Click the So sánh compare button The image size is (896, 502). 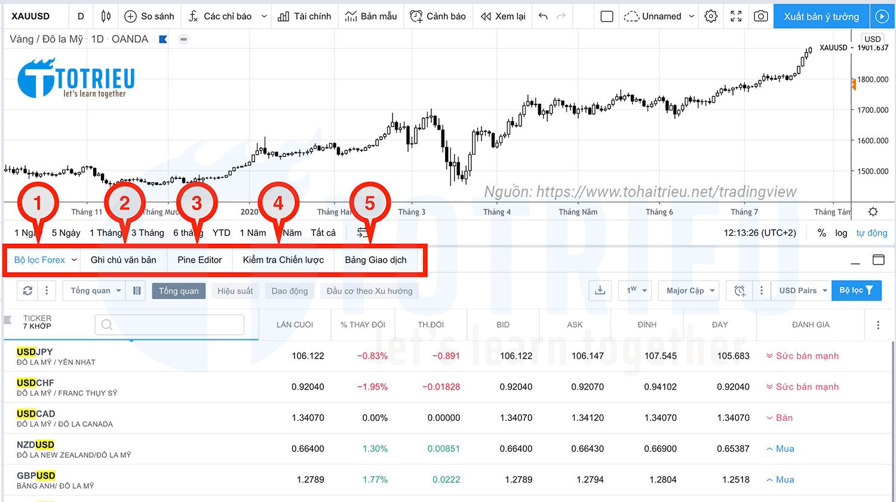149,16
